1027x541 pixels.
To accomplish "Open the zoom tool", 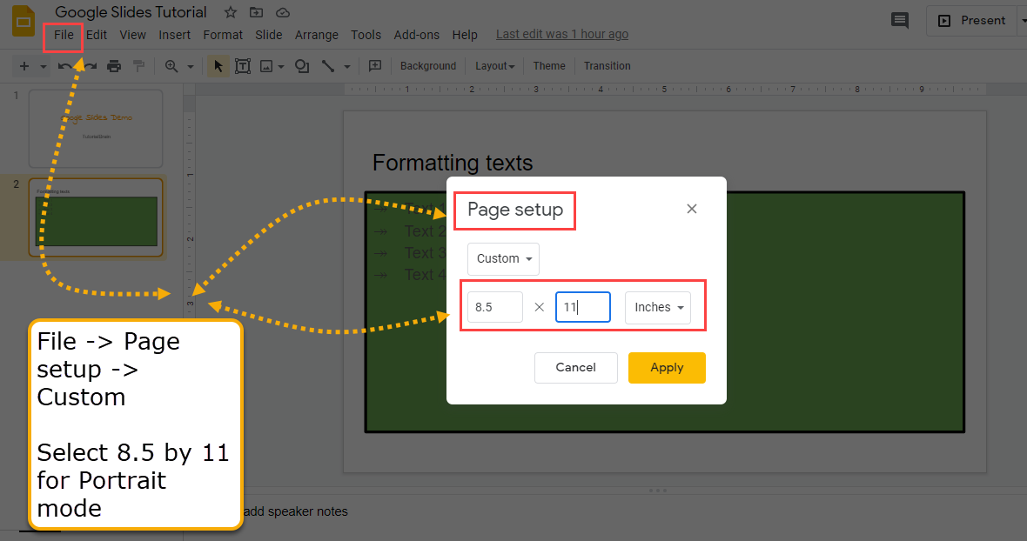I will pos(172,65).
